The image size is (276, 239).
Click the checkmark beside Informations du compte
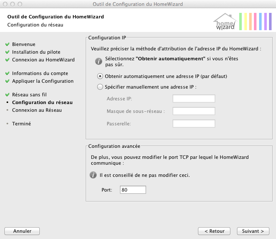point(7,74)
